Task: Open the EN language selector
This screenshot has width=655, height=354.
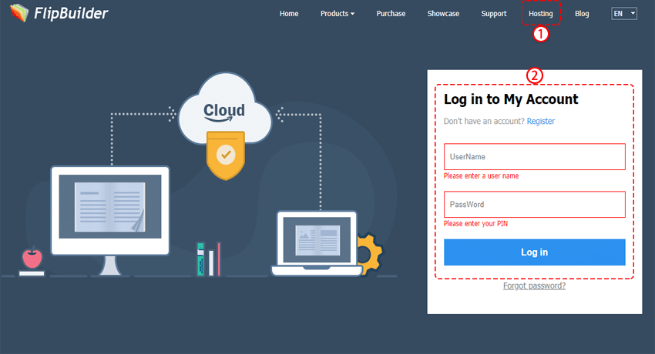Action: pos(624,14)
